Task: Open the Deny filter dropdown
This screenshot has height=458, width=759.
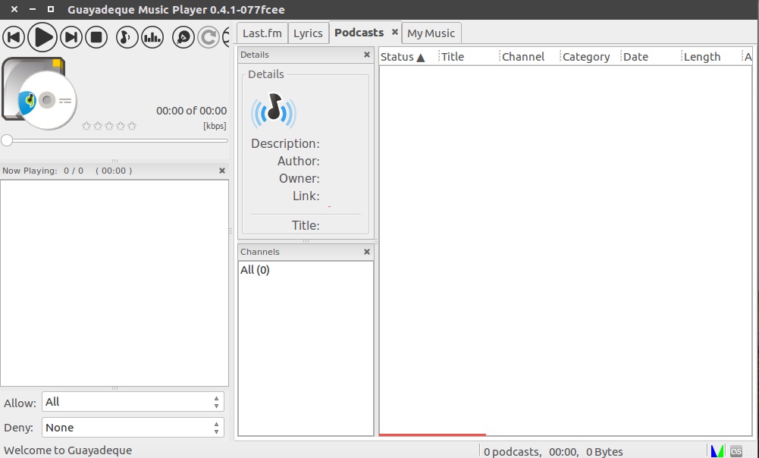Action: pos(133,428)
